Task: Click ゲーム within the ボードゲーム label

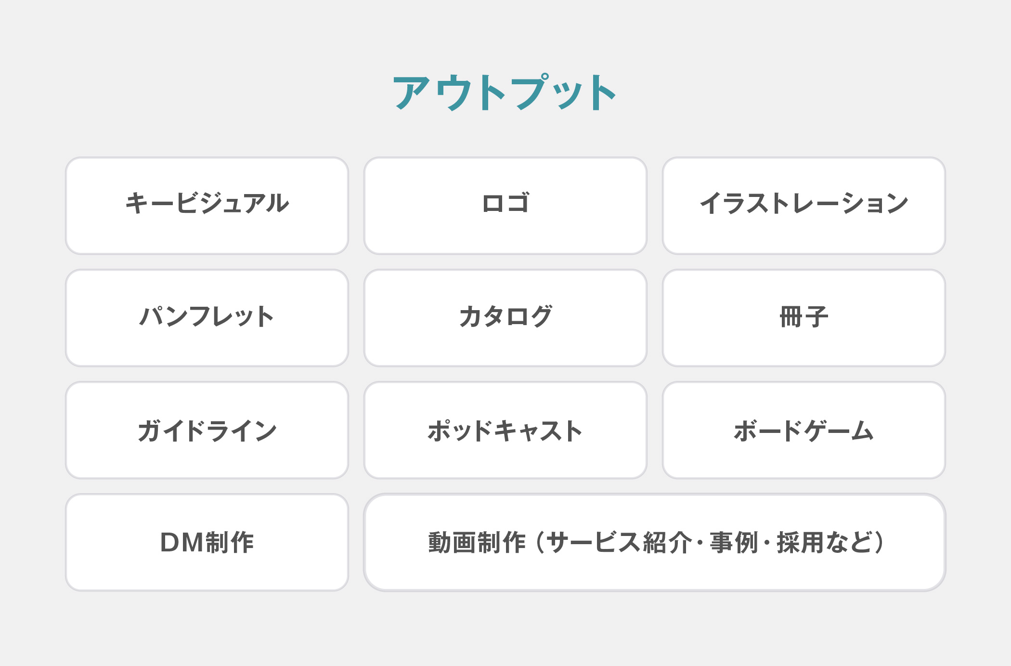Action: click(x=839, y=431)
